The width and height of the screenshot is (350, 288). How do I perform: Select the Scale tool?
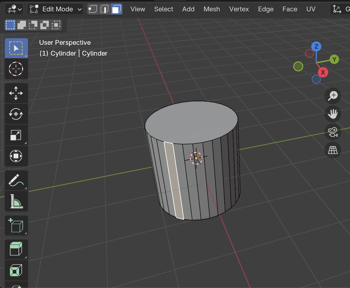tap(16, 135)
